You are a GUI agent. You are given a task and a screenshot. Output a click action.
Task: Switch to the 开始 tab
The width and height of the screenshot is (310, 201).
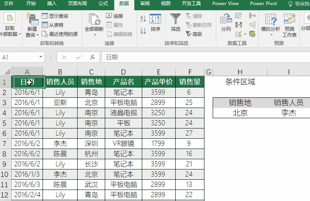(x=31, y=4)
